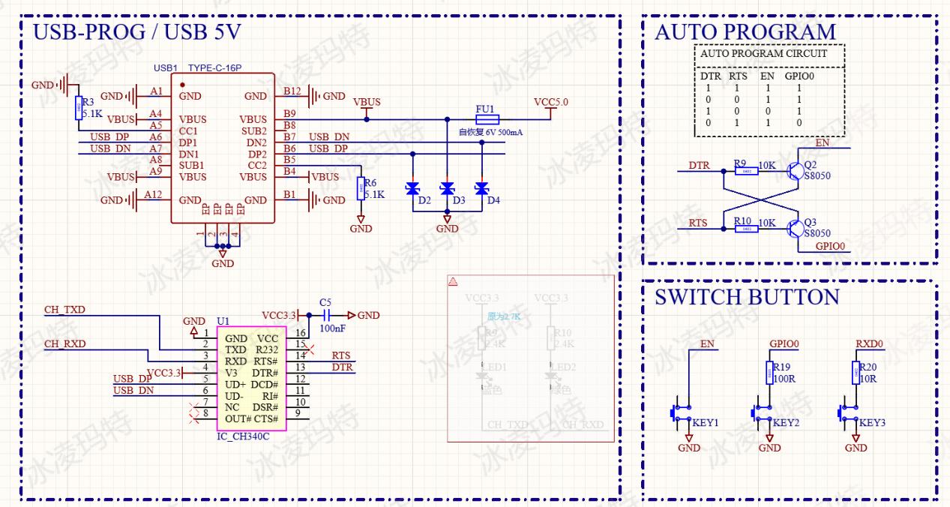Screen dimensions: 950x507
Task: Select the U1 CH340C chip body
Action: 251,379
